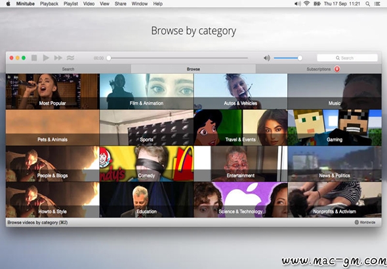The image size is (387, 269).
Task: Open the Spotlight search magnifier icon
Action: pos(368,4)
